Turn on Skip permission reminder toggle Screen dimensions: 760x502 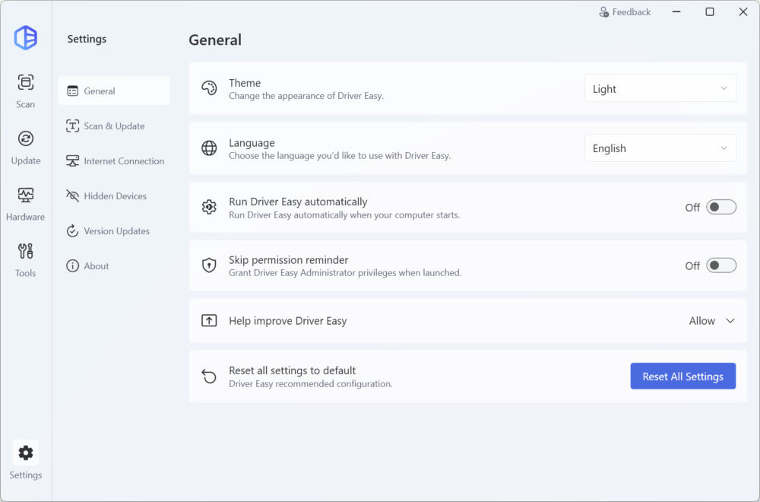(720, 265)
